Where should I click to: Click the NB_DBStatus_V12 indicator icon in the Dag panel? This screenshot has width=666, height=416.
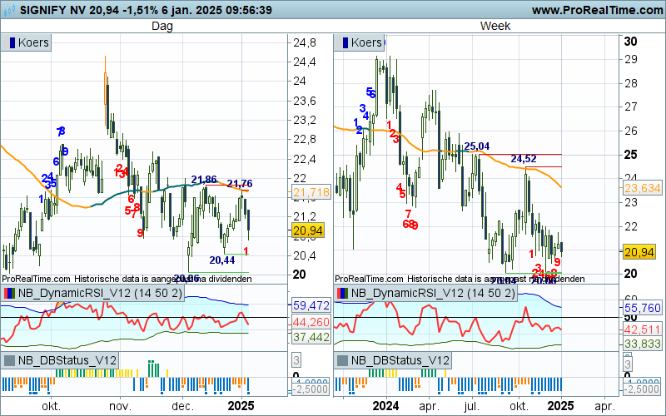[9, 360]
